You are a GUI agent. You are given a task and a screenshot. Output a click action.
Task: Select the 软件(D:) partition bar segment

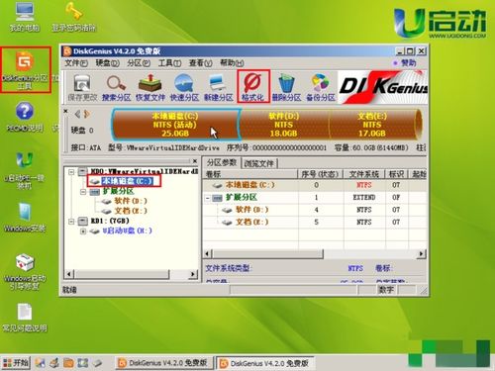284,125
